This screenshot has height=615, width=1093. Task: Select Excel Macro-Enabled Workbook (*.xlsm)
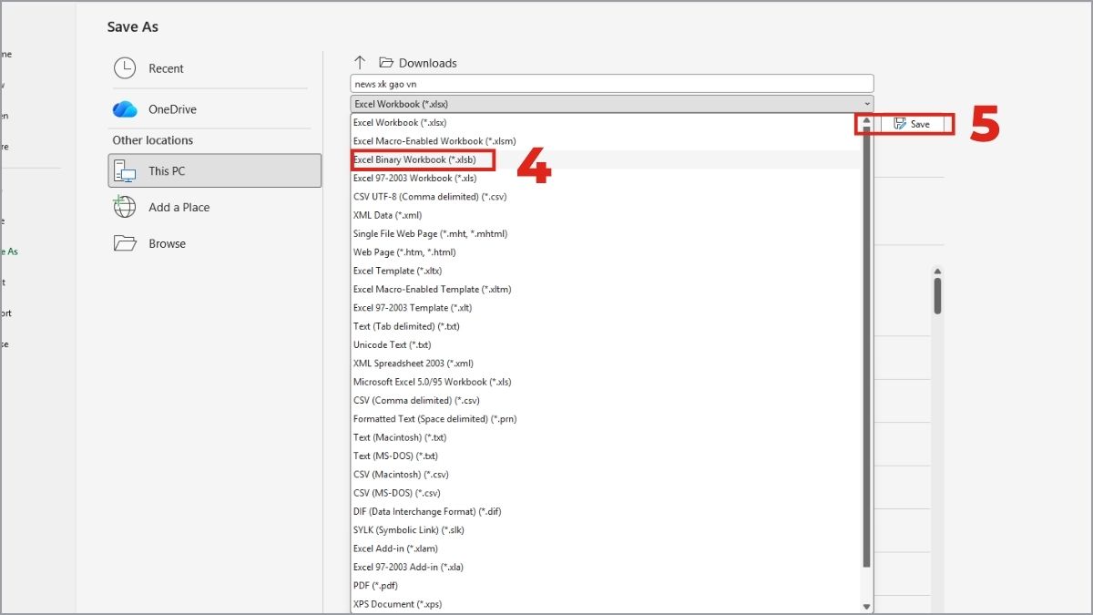pos(606,141)
